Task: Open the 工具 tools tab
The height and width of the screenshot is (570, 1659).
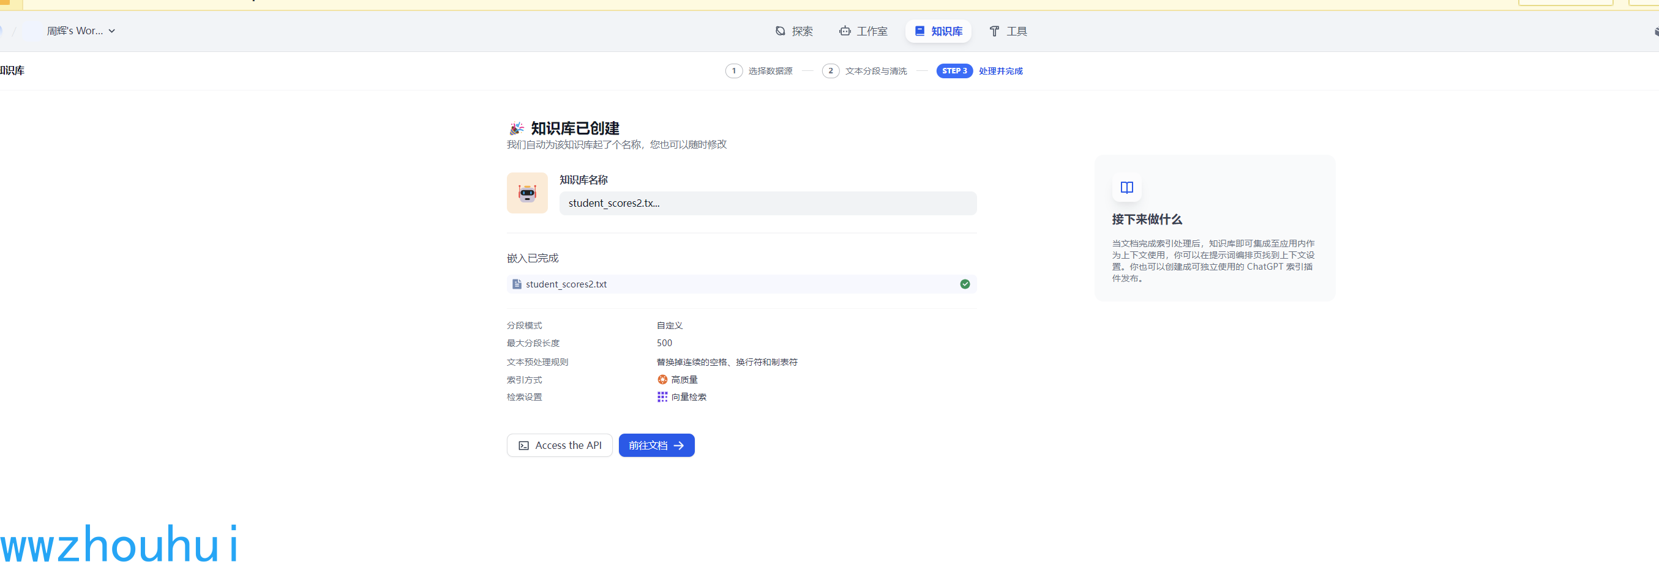Action: pos(1008,31)
